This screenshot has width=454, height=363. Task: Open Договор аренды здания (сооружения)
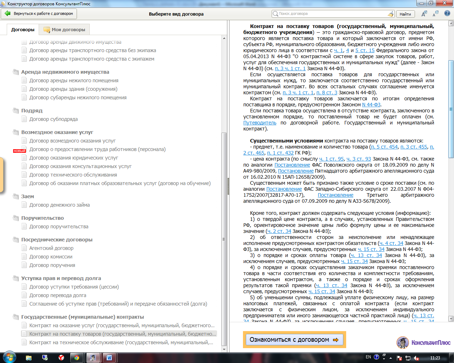point(73,89)
